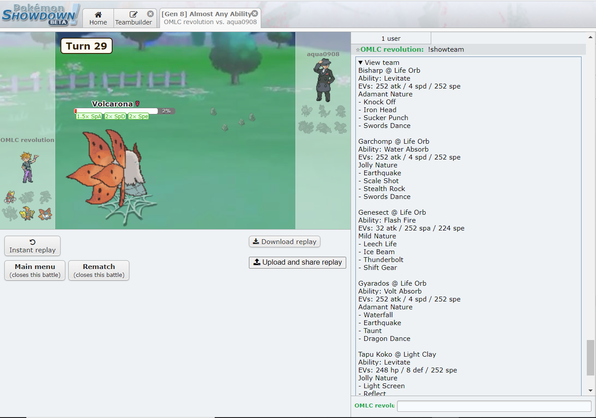Focus the chat message input field
Screen dimensions: 596x418
coord(494,406)
